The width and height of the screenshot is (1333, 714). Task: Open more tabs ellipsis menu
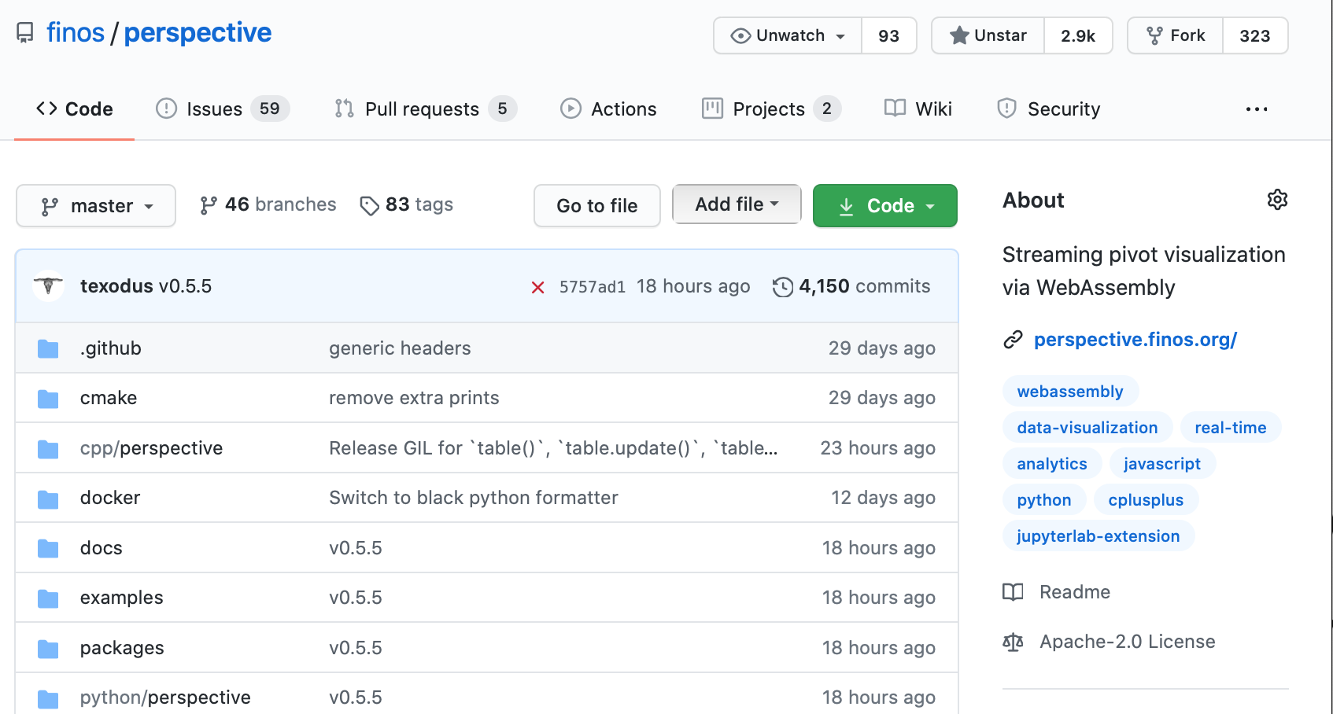(x=1257, y=109)
